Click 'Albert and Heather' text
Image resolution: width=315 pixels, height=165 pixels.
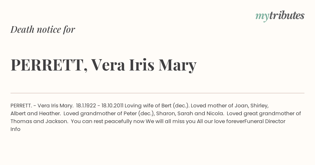pyautogui.click(x=34, y=113)
